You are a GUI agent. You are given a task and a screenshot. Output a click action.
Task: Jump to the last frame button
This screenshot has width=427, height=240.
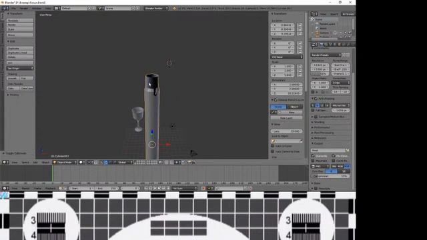(168, 188)
